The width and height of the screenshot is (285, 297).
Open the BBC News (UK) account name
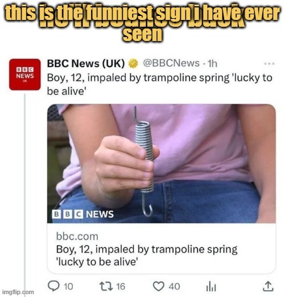[x=86, y=63]
